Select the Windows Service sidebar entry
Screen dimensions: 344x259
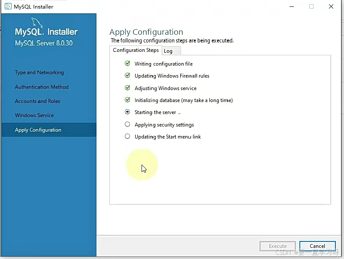tap(34, 115)
